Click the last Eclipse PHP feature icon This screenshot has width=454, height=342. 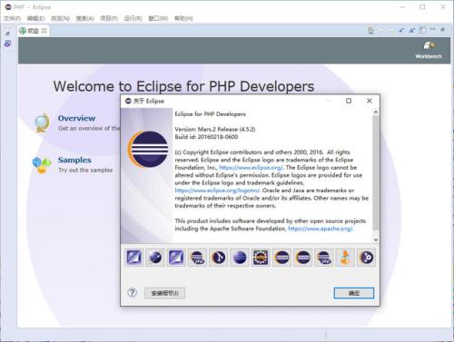[324, 258]
